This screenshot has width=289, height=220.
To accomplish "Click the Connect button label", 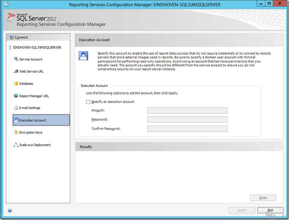I will (x=21, y=37).
